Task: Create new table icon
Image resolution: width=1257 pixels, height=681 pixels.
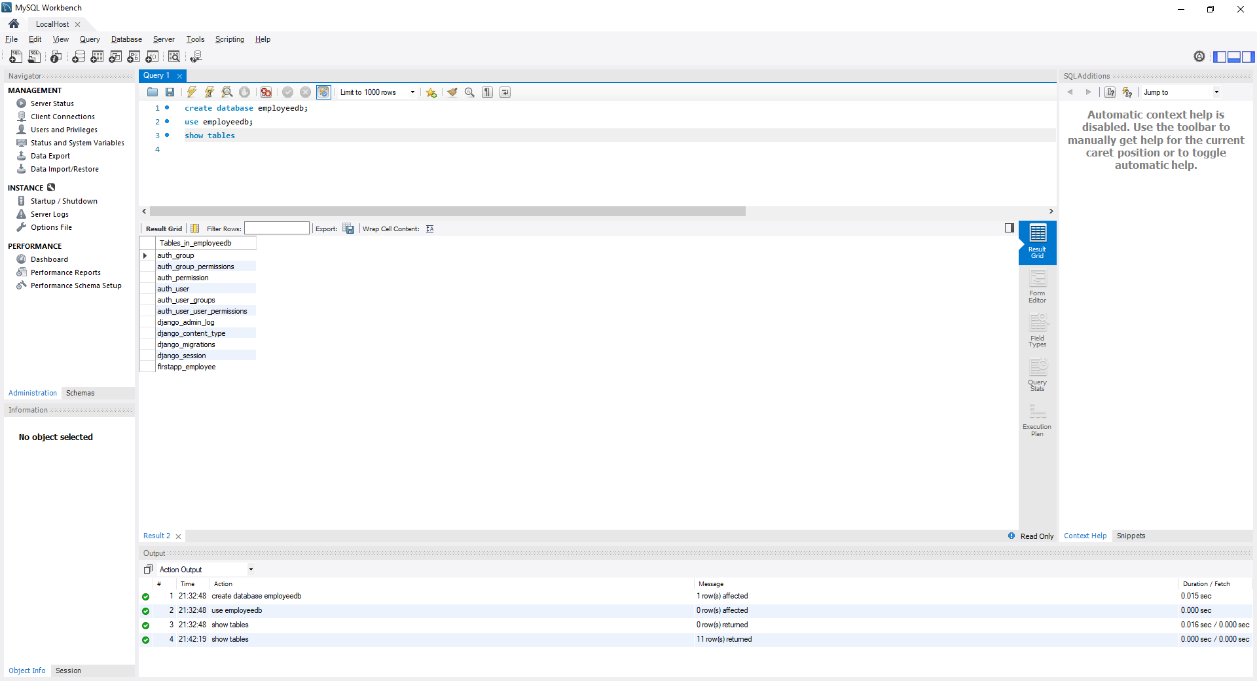Action: pos(97,57)
